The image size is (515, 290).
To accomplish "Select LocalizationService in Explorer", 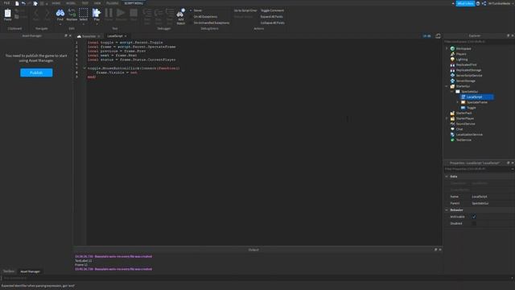I will (x=469, y=135).
